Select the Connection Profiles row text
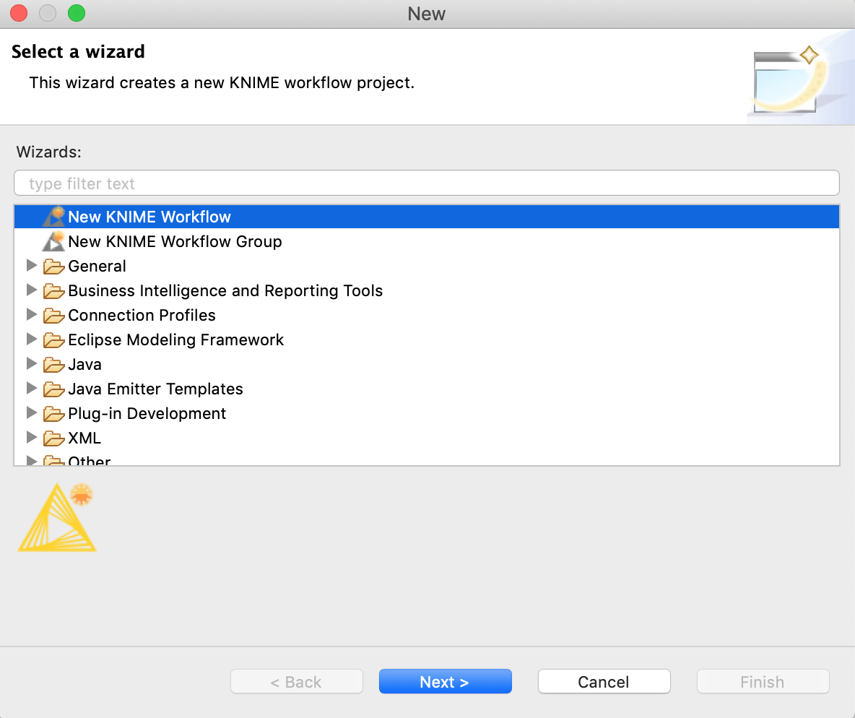The height and width of the screenshot is (718, 855). pos(142,316)
